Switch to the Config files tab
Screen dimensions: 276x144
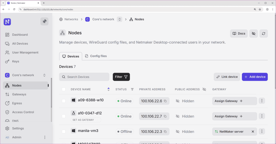(x=96, y=56)
